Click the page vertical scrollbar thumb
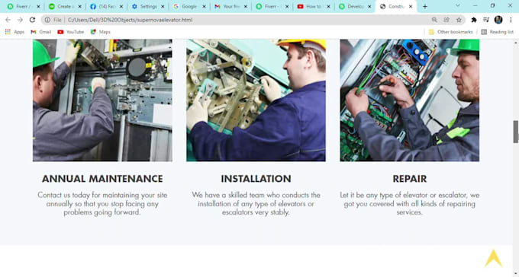 click(516, 132)
